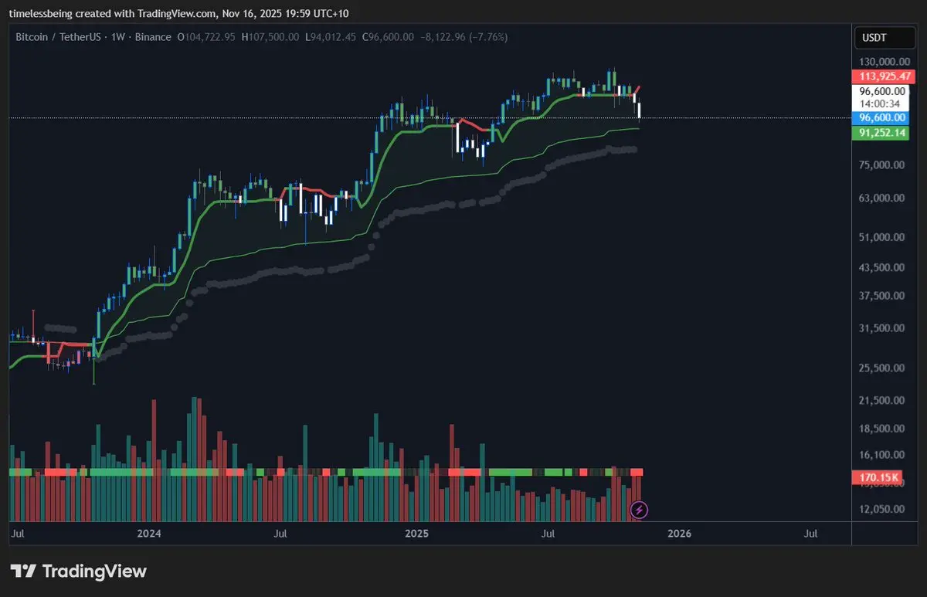The image size is (927, 597).
Task: Select the 170.15K volume label
Action: coord(879,477)
